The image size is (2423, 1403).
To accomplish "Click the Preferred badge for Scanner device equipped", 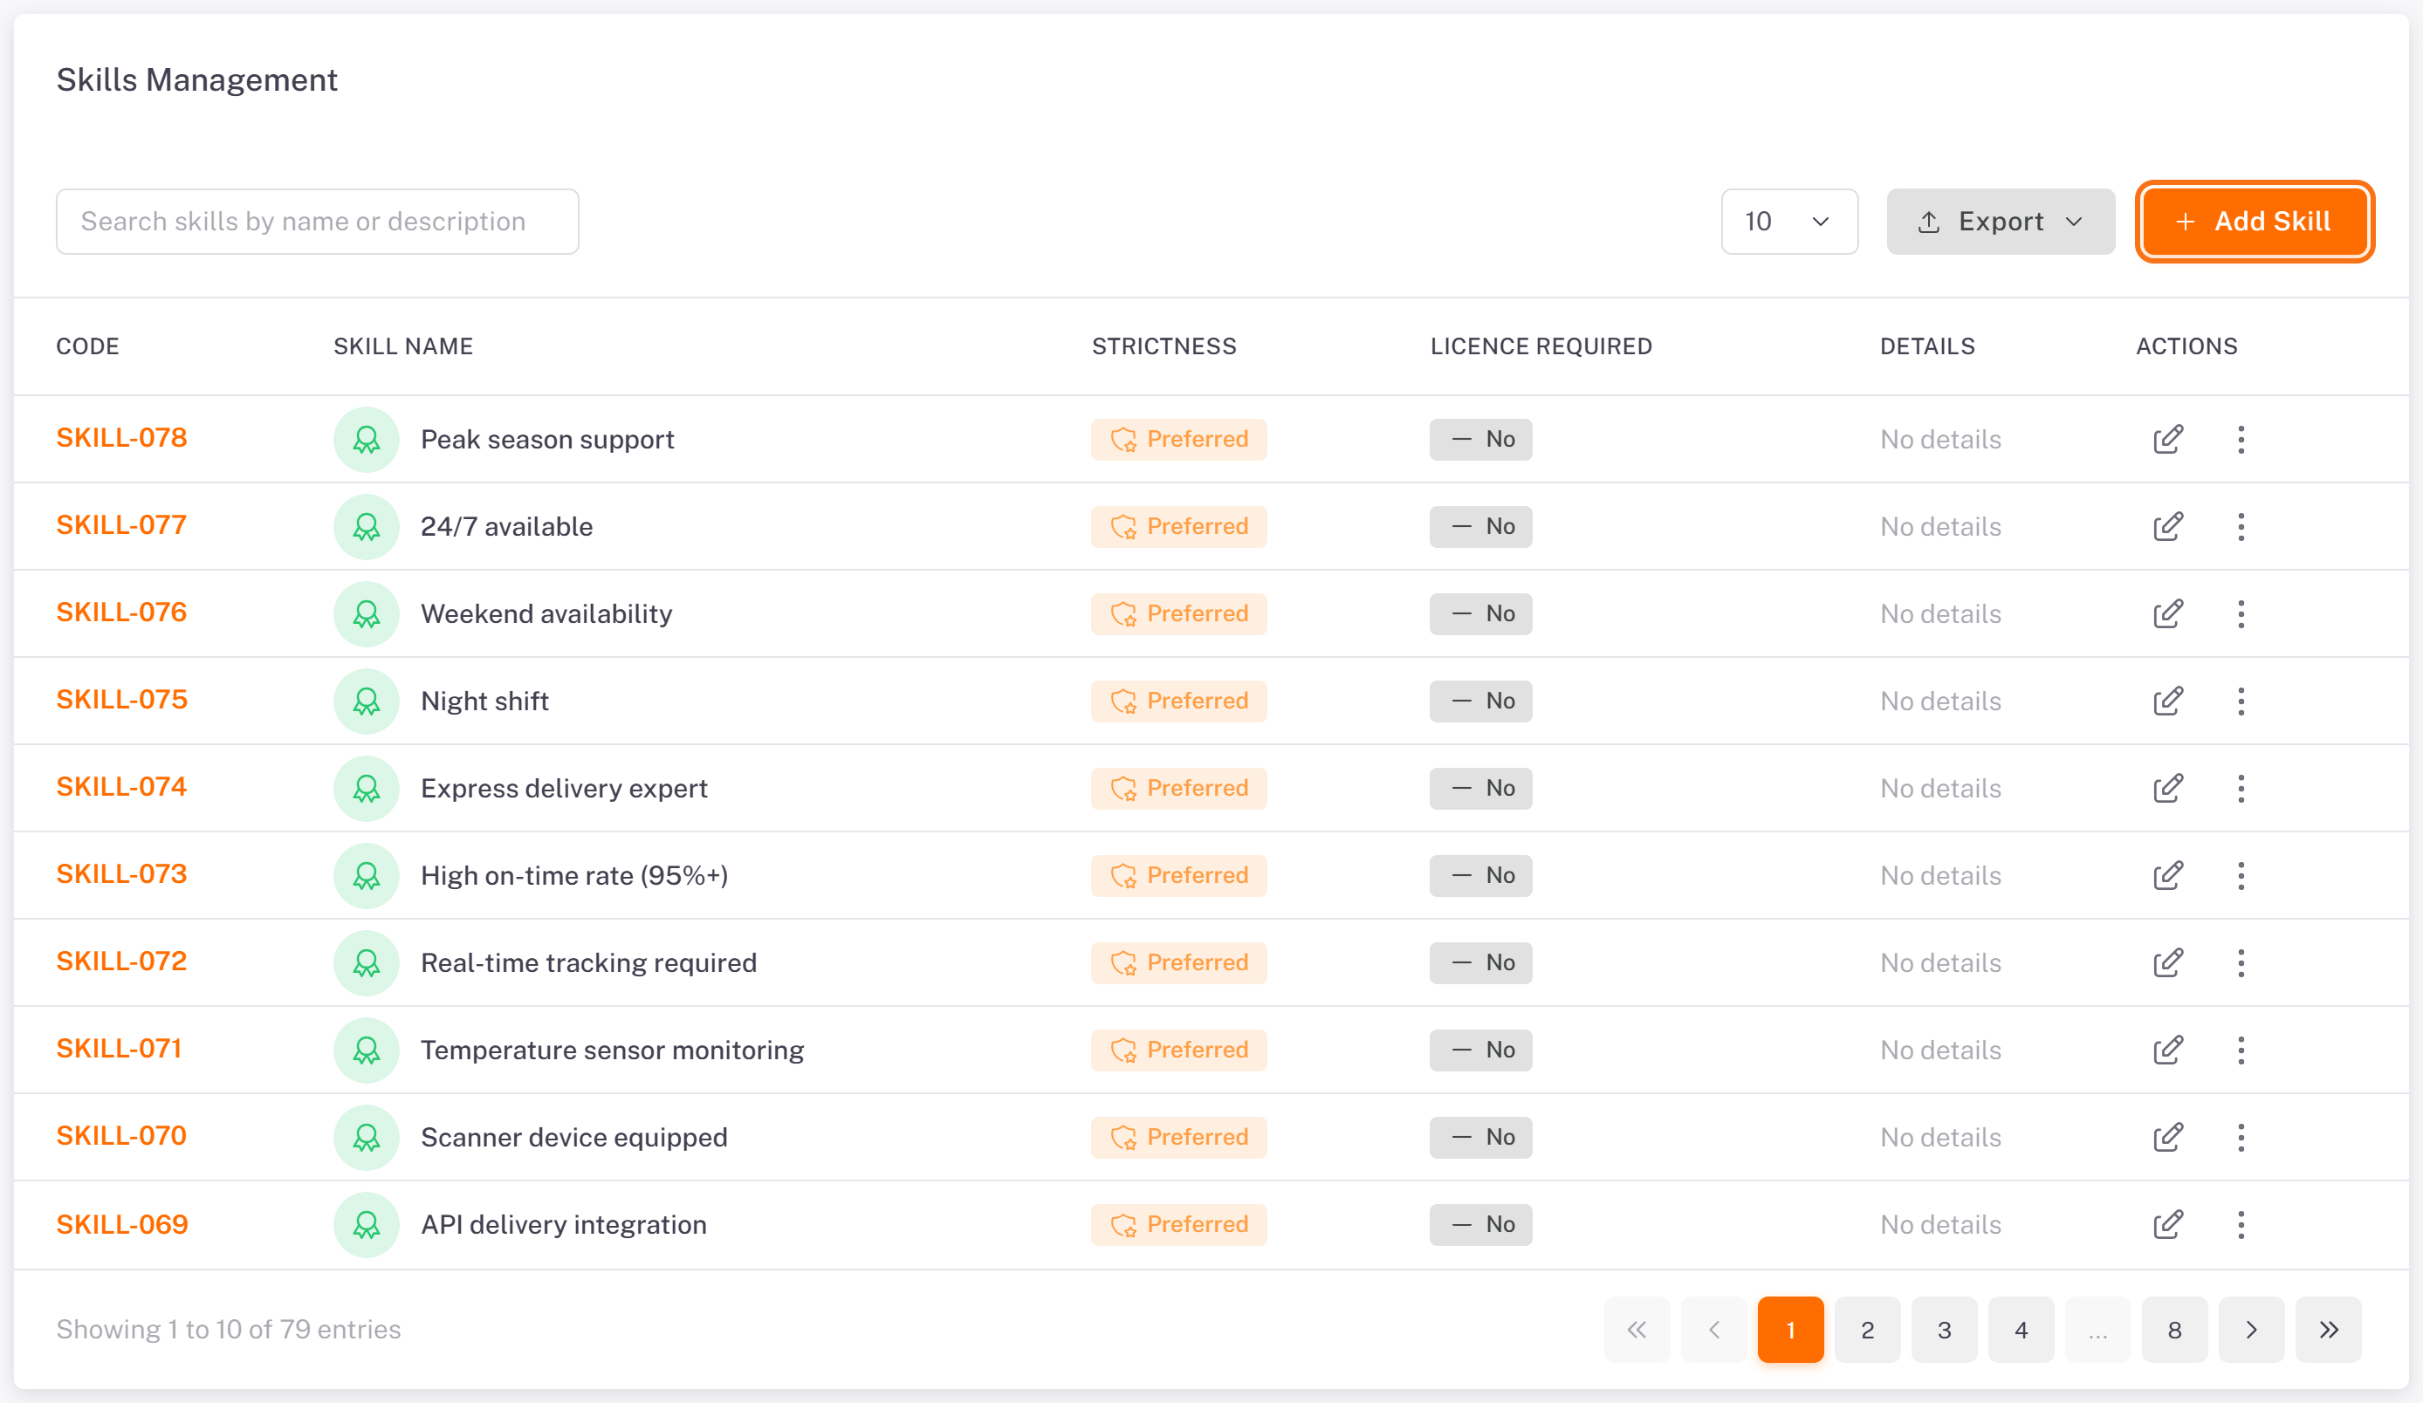I will [x=1177, y=1137].
